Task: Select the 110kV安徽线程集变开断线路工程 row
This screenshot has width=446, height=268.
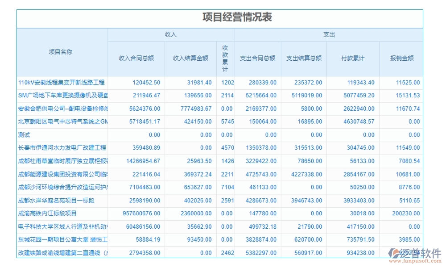Action: point(61,82)
